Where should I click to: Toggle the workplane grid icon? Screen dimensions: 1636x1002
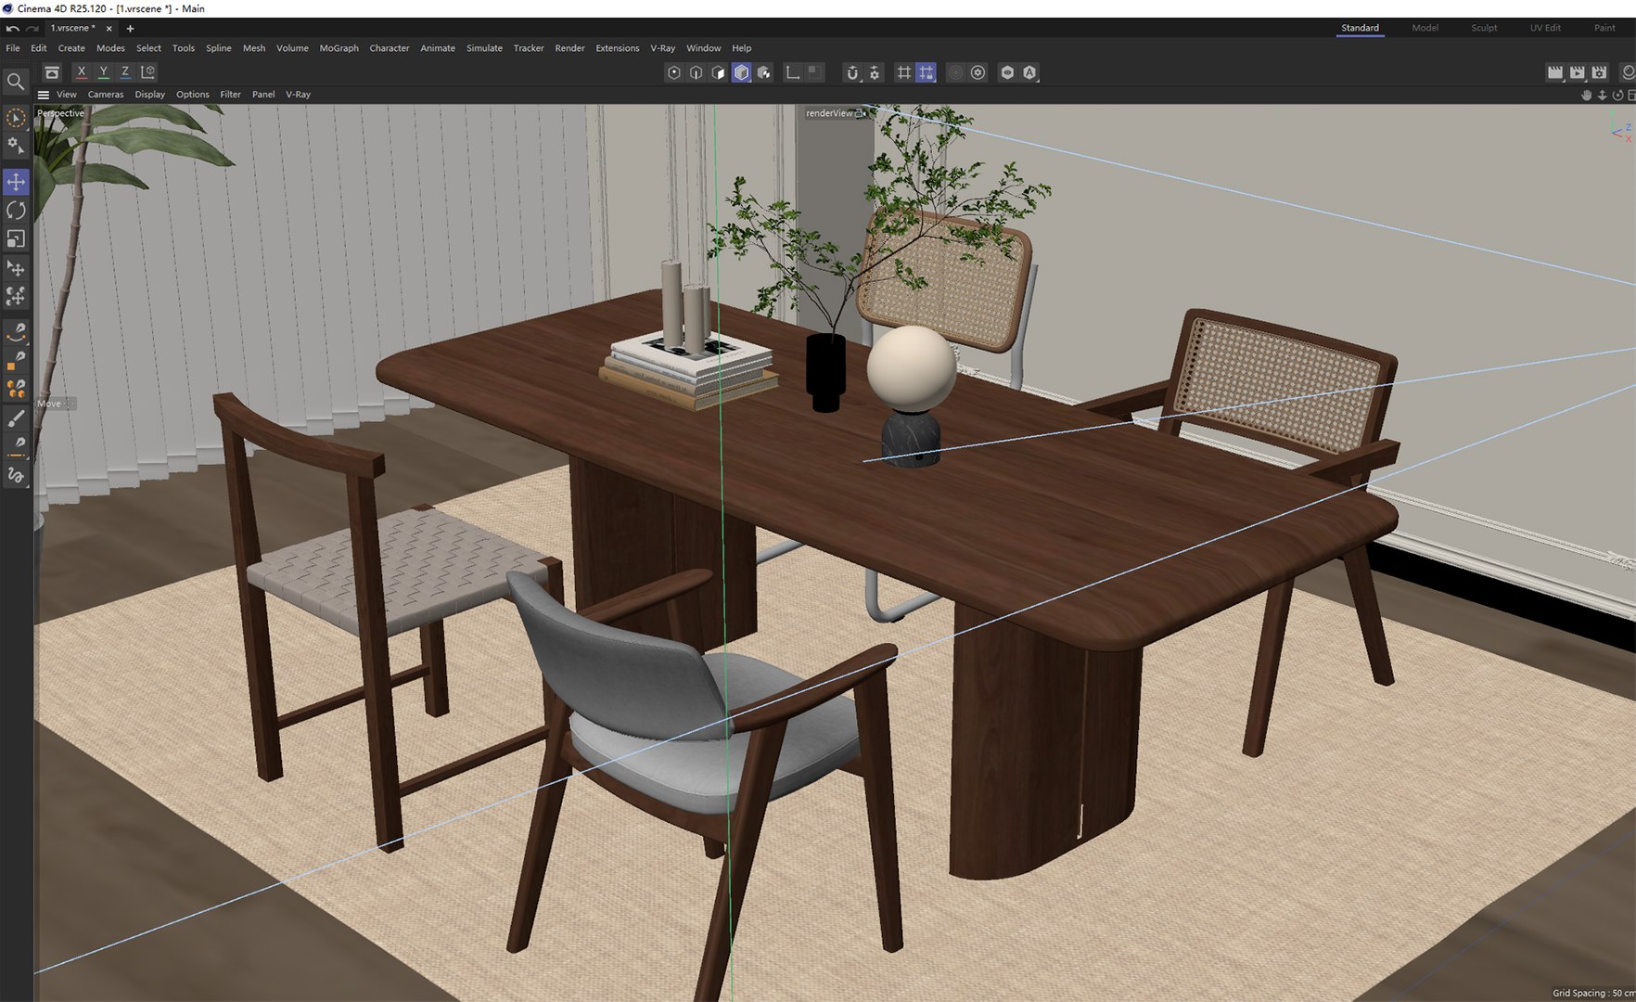tap(904, 72)
